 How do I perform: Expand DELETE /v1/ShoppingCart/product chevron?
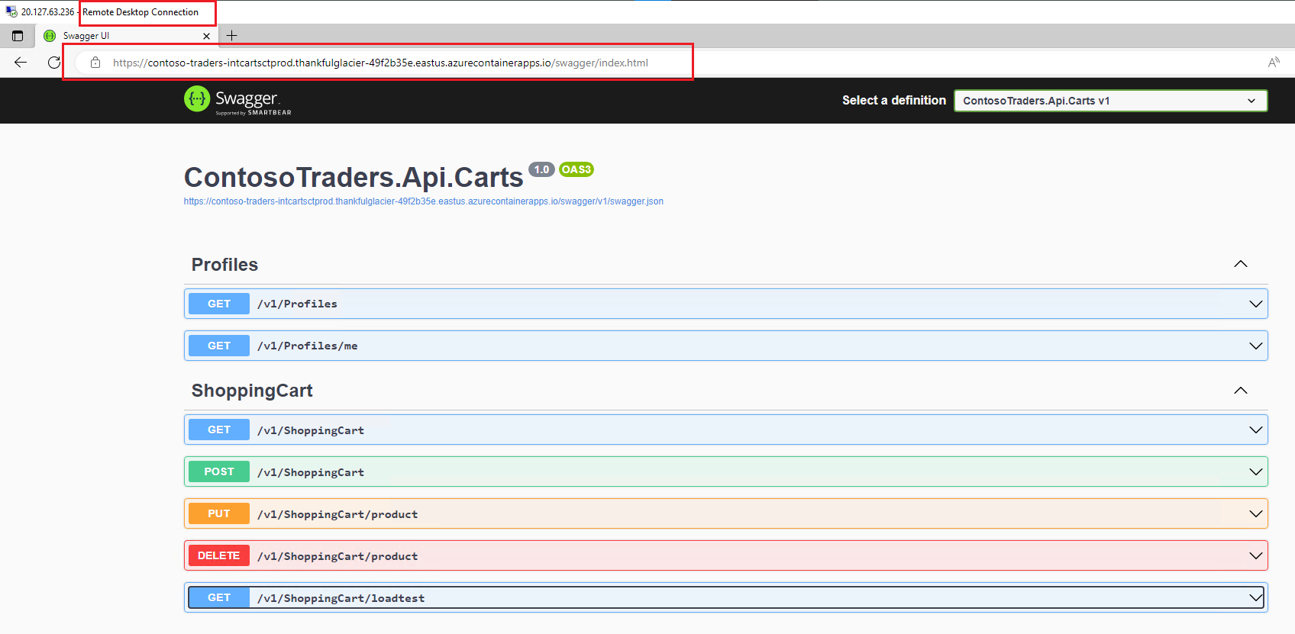click(1255, 555)
